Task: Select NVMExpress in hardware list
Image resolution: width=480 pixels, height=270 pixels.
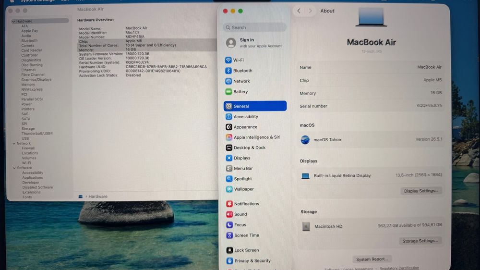Action: 32,89
